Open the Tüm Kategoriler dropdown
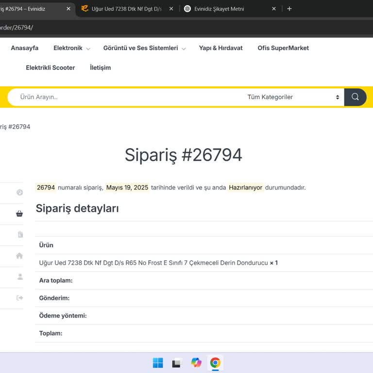The image size is (373, 373). [293, 97]
